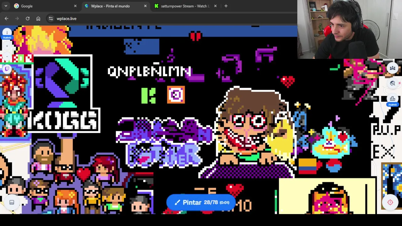Click the green Kick logo pixel art
Screen dimensions: 402x226
tap(148, 95)
